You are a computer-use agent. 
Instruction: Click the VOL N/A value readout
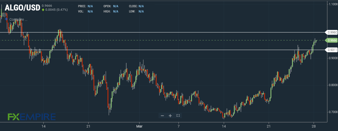[x=90, y=11]
